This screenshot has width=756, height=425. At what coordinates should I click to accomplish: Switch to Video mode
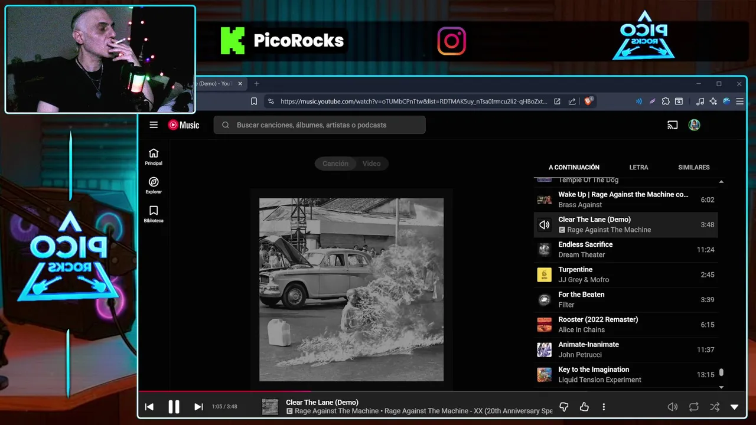point(372,164)
